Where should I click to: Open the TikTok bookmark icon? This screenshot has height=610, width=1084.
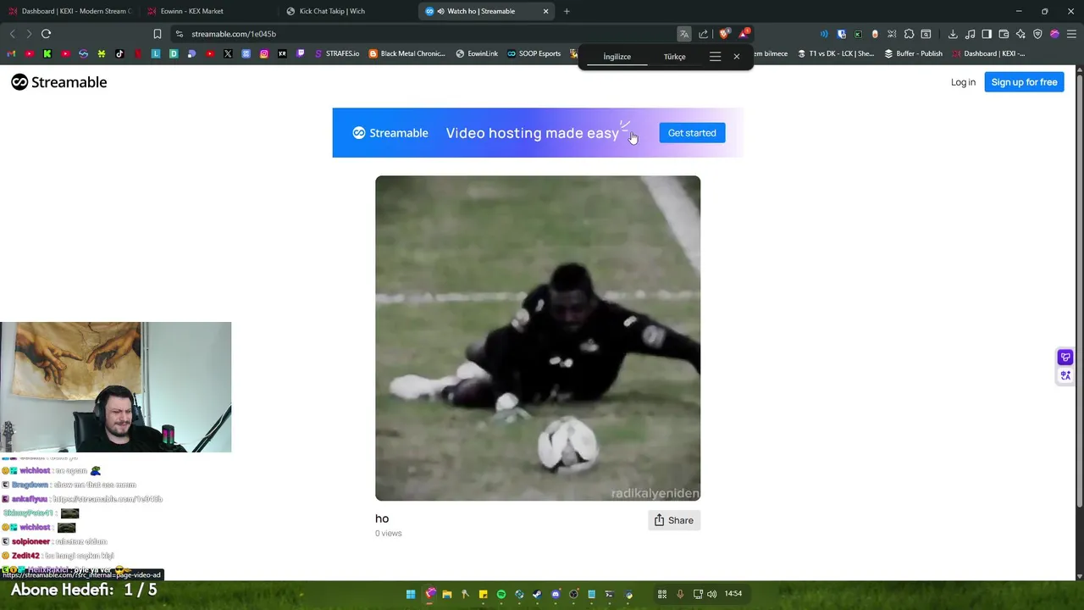119,53
